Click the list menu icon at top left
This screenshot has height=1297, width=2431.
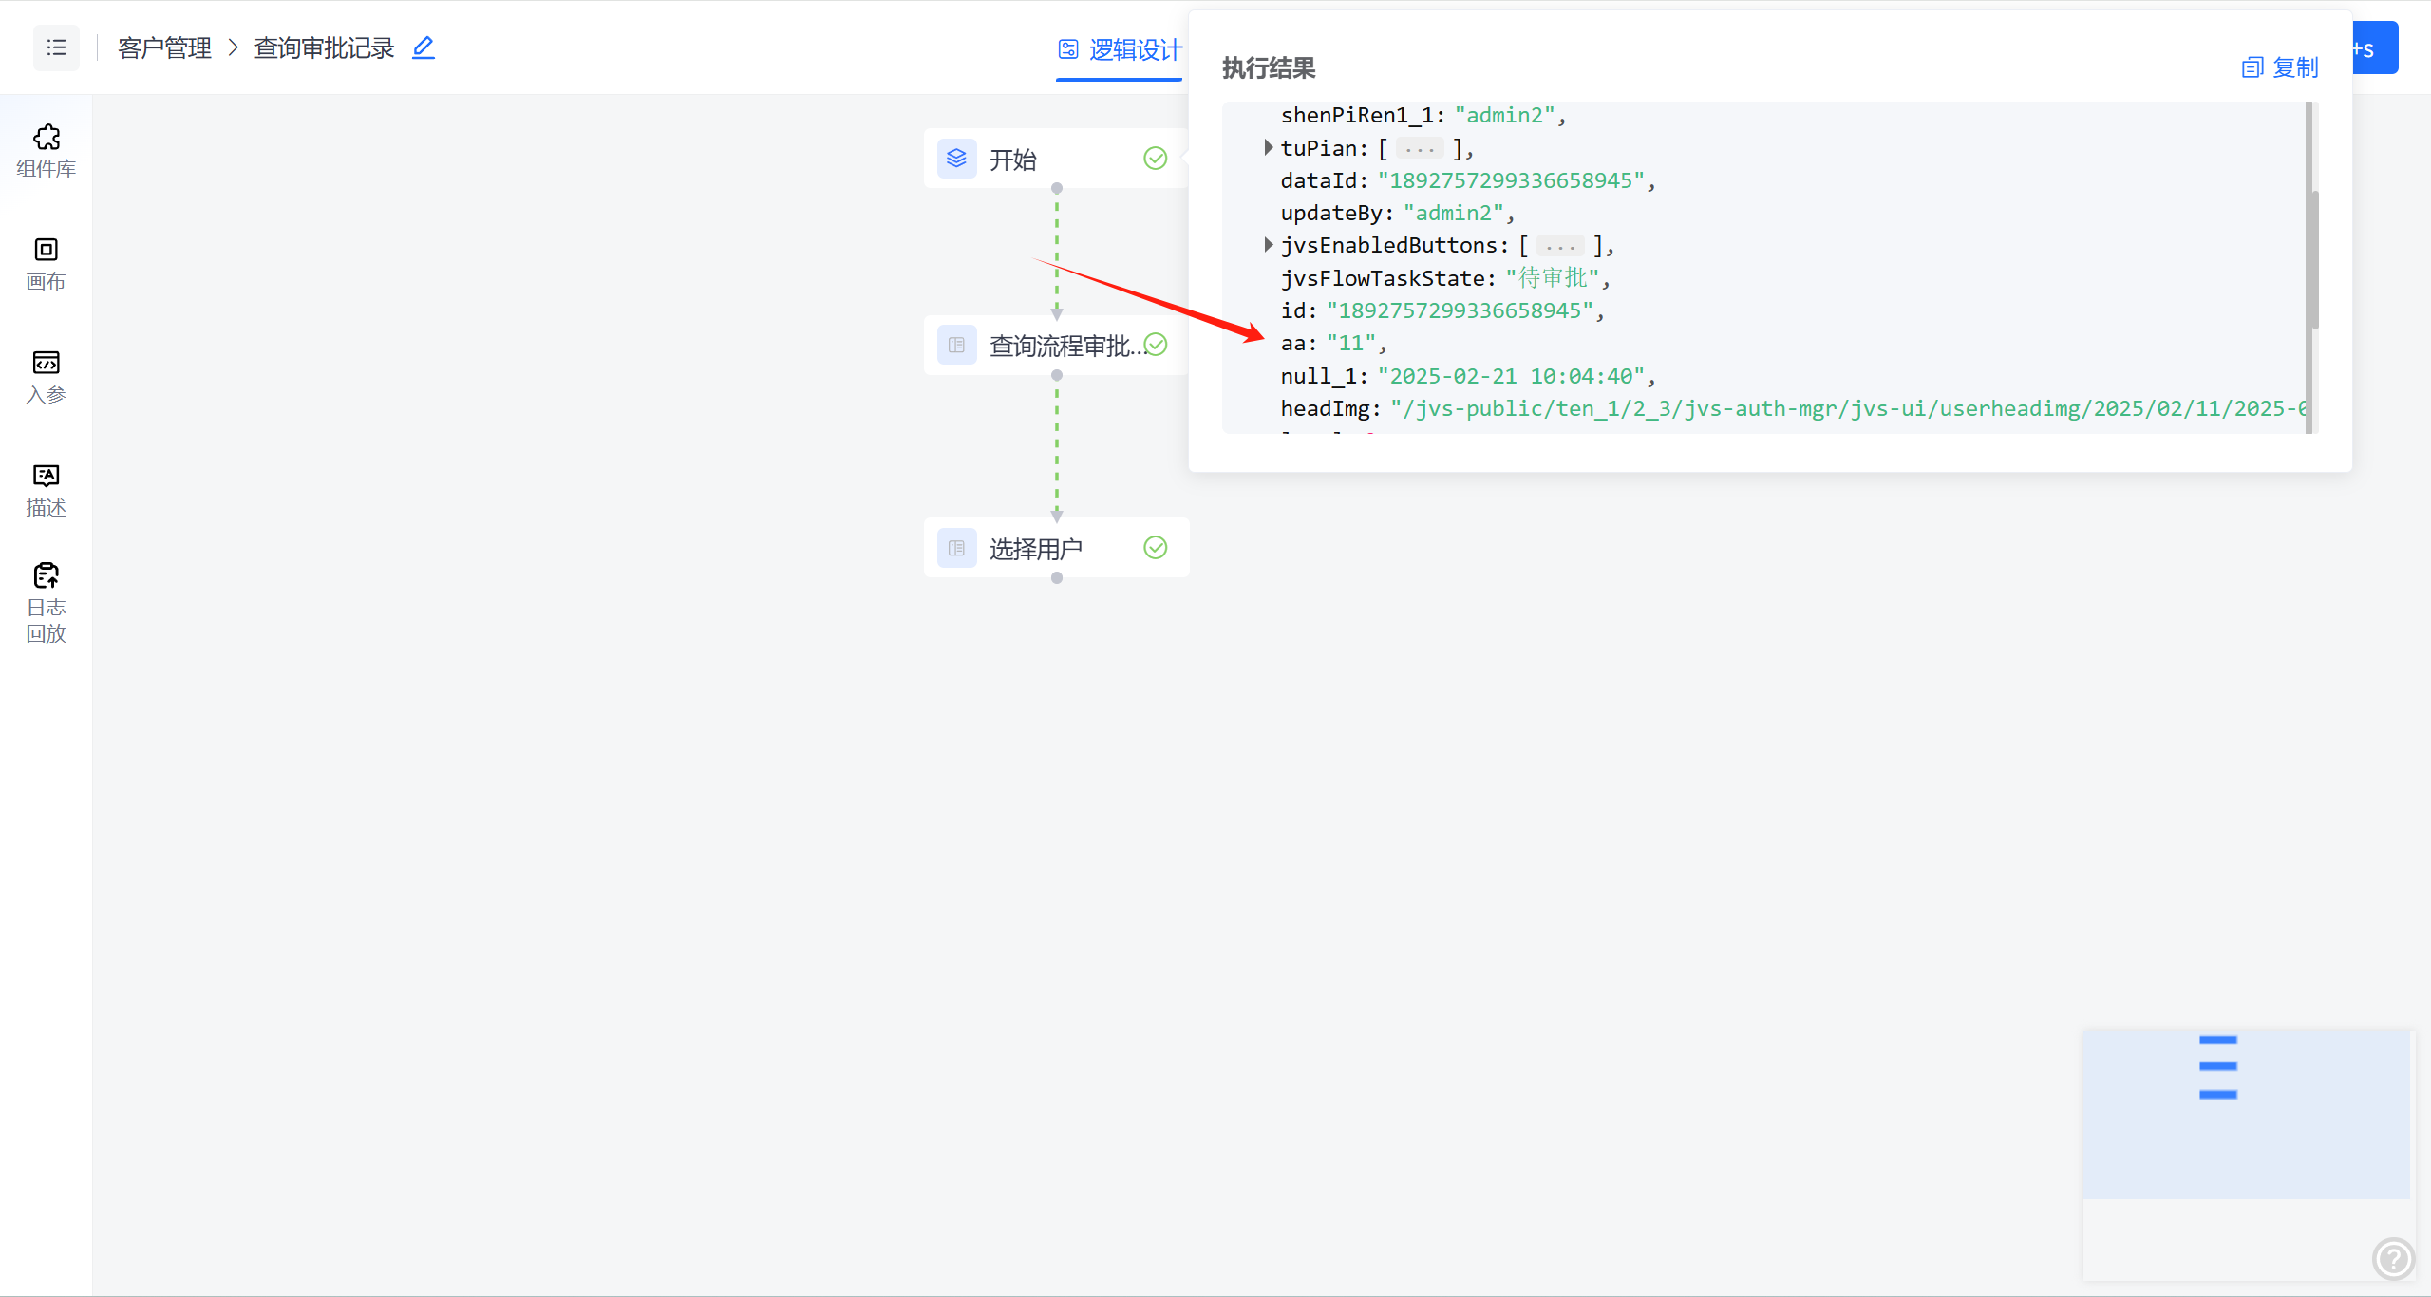56,47
